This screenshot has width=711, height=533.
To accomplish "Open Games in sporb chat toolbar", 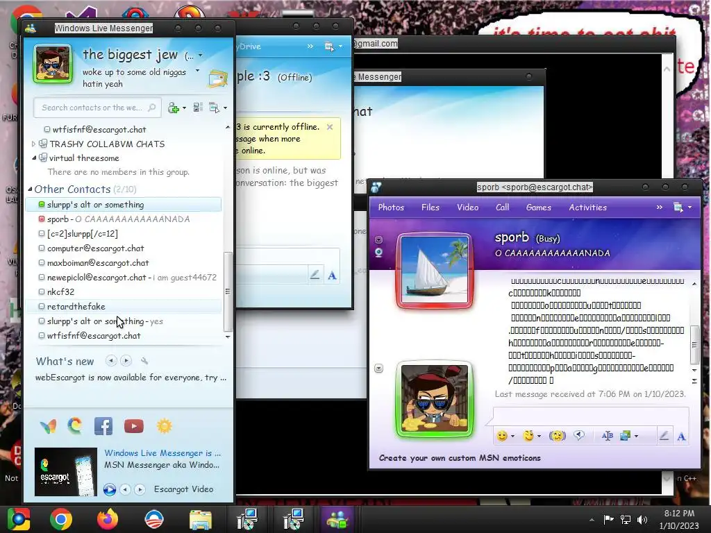I will (538, 207).
